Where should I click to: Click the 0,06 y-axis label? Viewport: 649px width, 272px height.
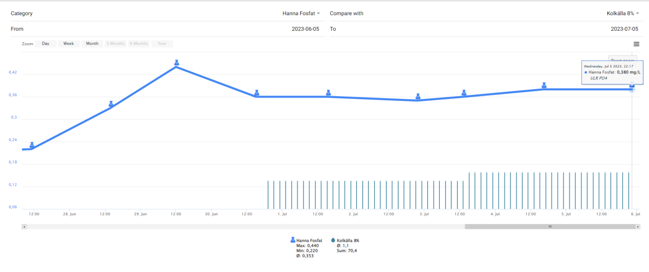[13, 207]
